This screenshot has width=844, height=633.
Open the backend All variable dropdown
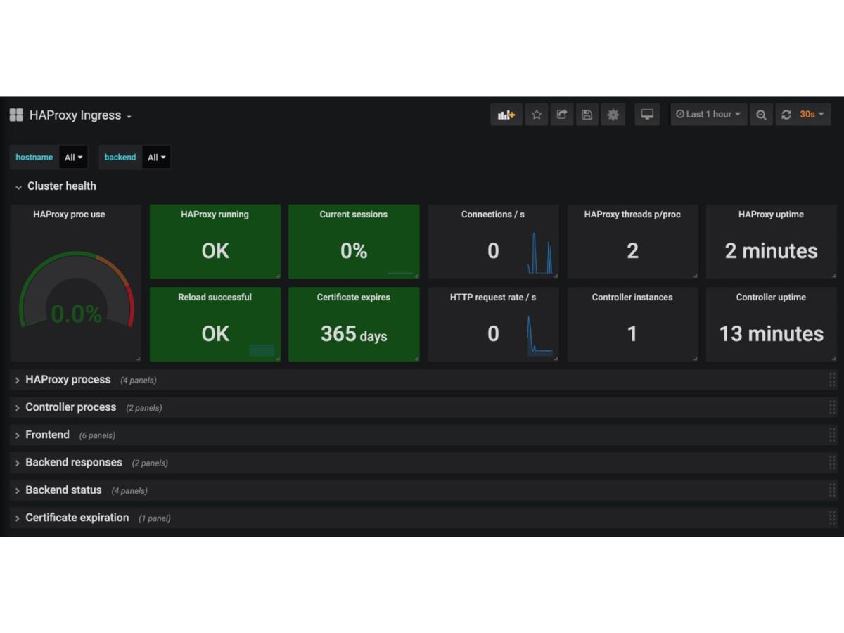click(x=156, y=158)
